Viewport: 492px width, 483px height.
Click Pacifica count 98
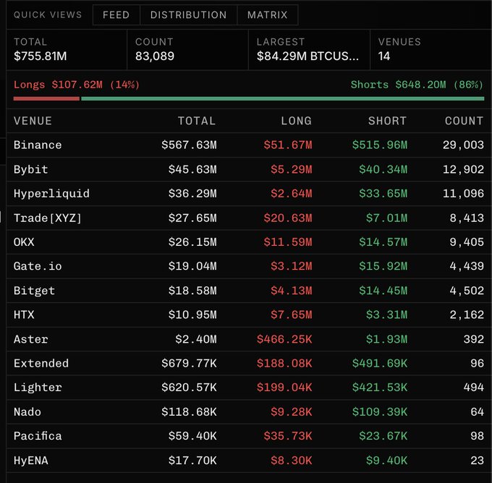point(477,436)
